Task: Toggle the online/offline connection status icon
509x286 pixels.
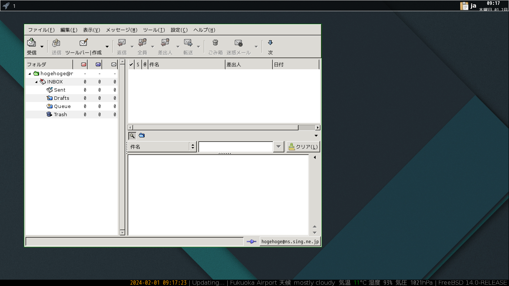Action: (252, 242)
